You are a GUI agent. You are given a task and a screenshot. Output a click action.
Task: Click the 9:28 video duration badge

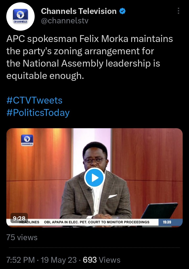pos(19,218)
